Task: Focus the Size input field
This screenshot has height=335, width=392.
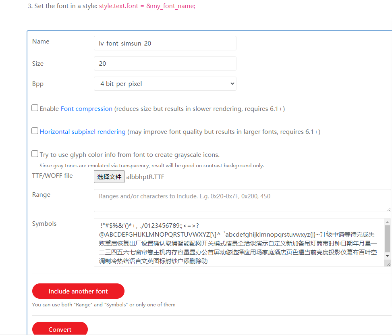Action: pos(165,64)
